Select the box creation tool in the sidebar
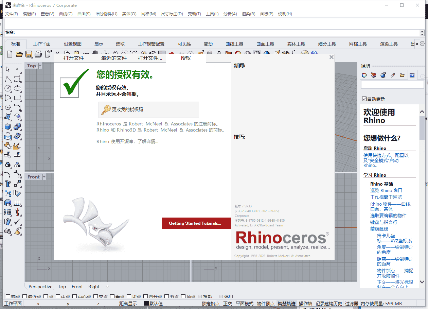This screenshot has width=428, height=309. click(7, 126)
